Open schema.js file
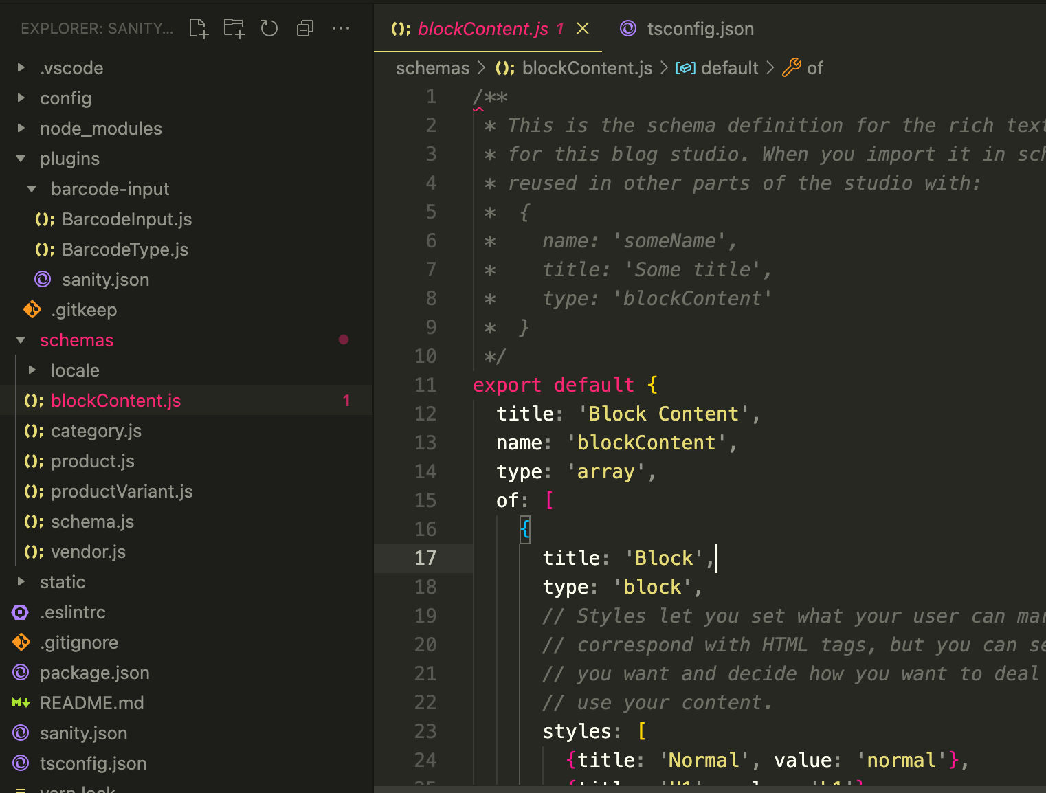Viewport: 1046px width, 793px height. pyautogui.click(x=187, y=522)
